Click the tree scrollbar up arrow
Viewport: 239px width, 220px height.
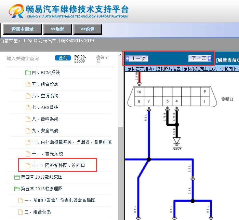120,55
